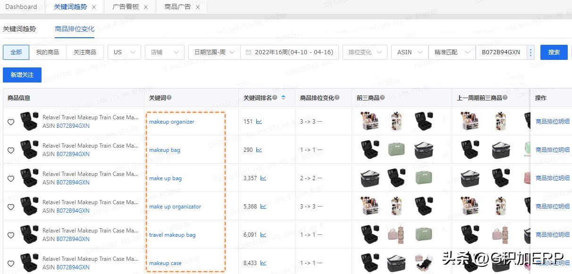Open trend chart next to 8,433 for makeup case
Image resolution: width=572 pixels, height=274 pixels.
[x=263, y=263]
